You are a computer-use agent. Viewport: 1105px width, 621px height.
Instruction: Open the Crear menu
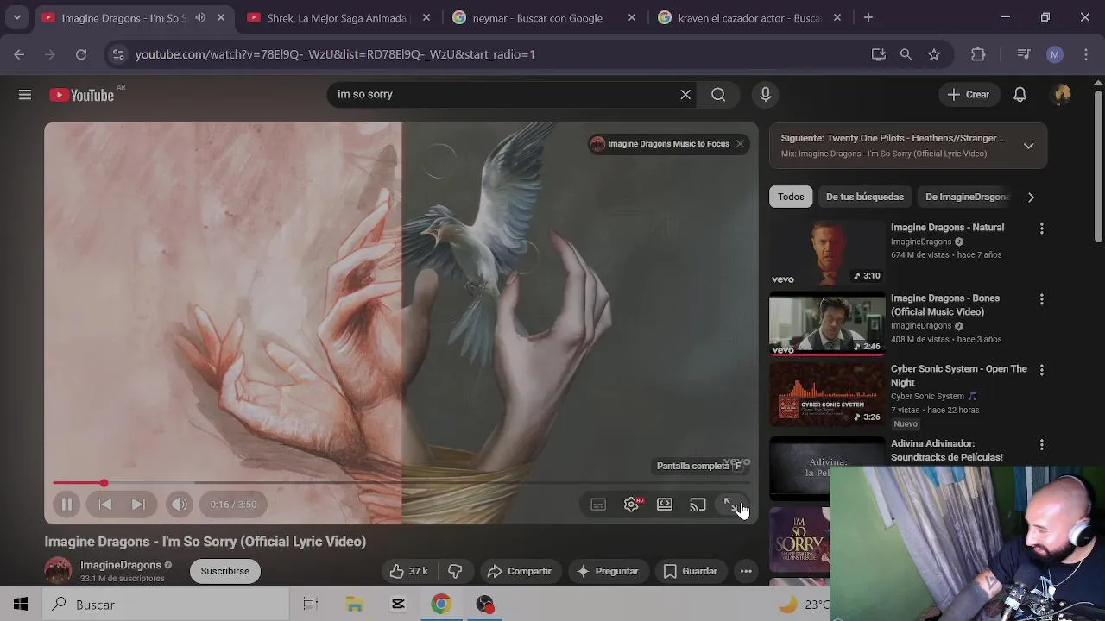(x=968, y=95)
